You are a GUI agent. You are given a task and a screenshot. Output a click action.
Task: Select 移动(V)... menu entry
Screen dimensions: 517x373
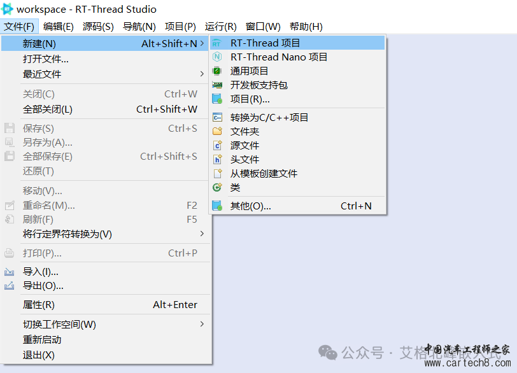[x=106, y=190]
